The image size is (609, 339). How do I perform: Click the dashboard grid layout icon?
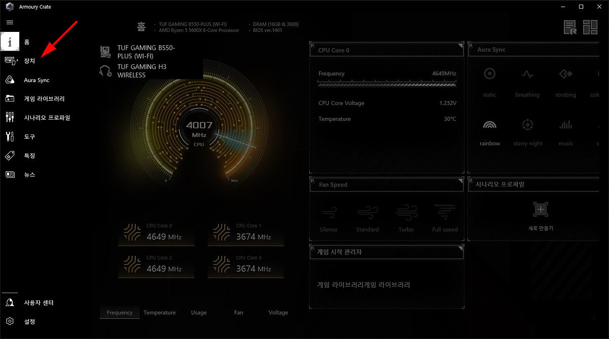(590, 27)
